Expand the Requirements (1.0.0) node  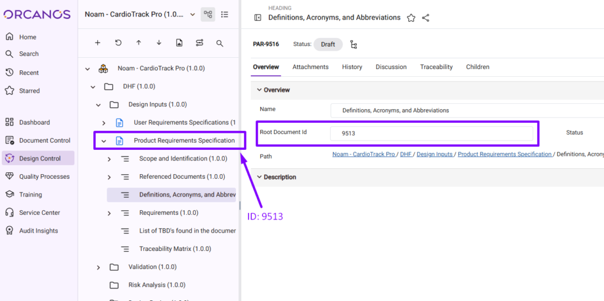[x=109, y=213]
